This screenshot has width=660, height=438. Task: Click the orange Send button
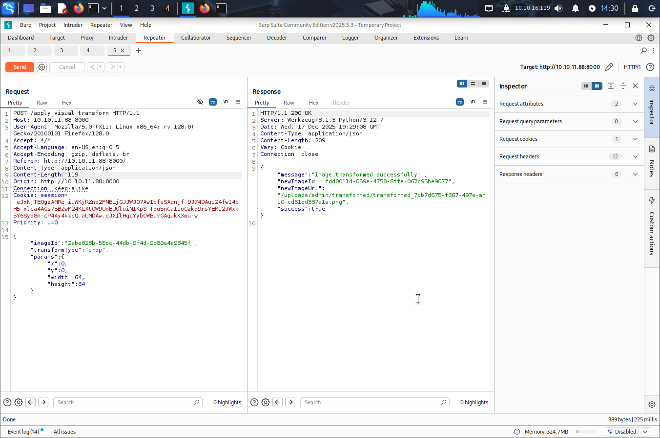pyautogui.click(x=20, y=67)
